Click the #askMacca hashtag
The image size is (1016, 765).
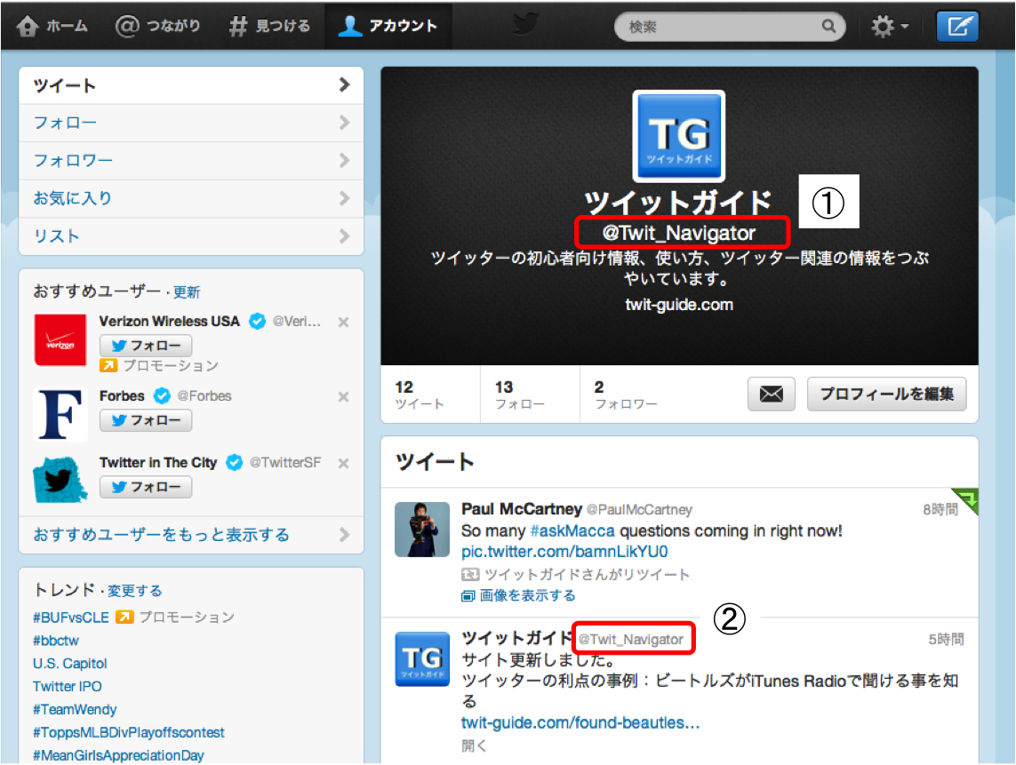point(572,531)
